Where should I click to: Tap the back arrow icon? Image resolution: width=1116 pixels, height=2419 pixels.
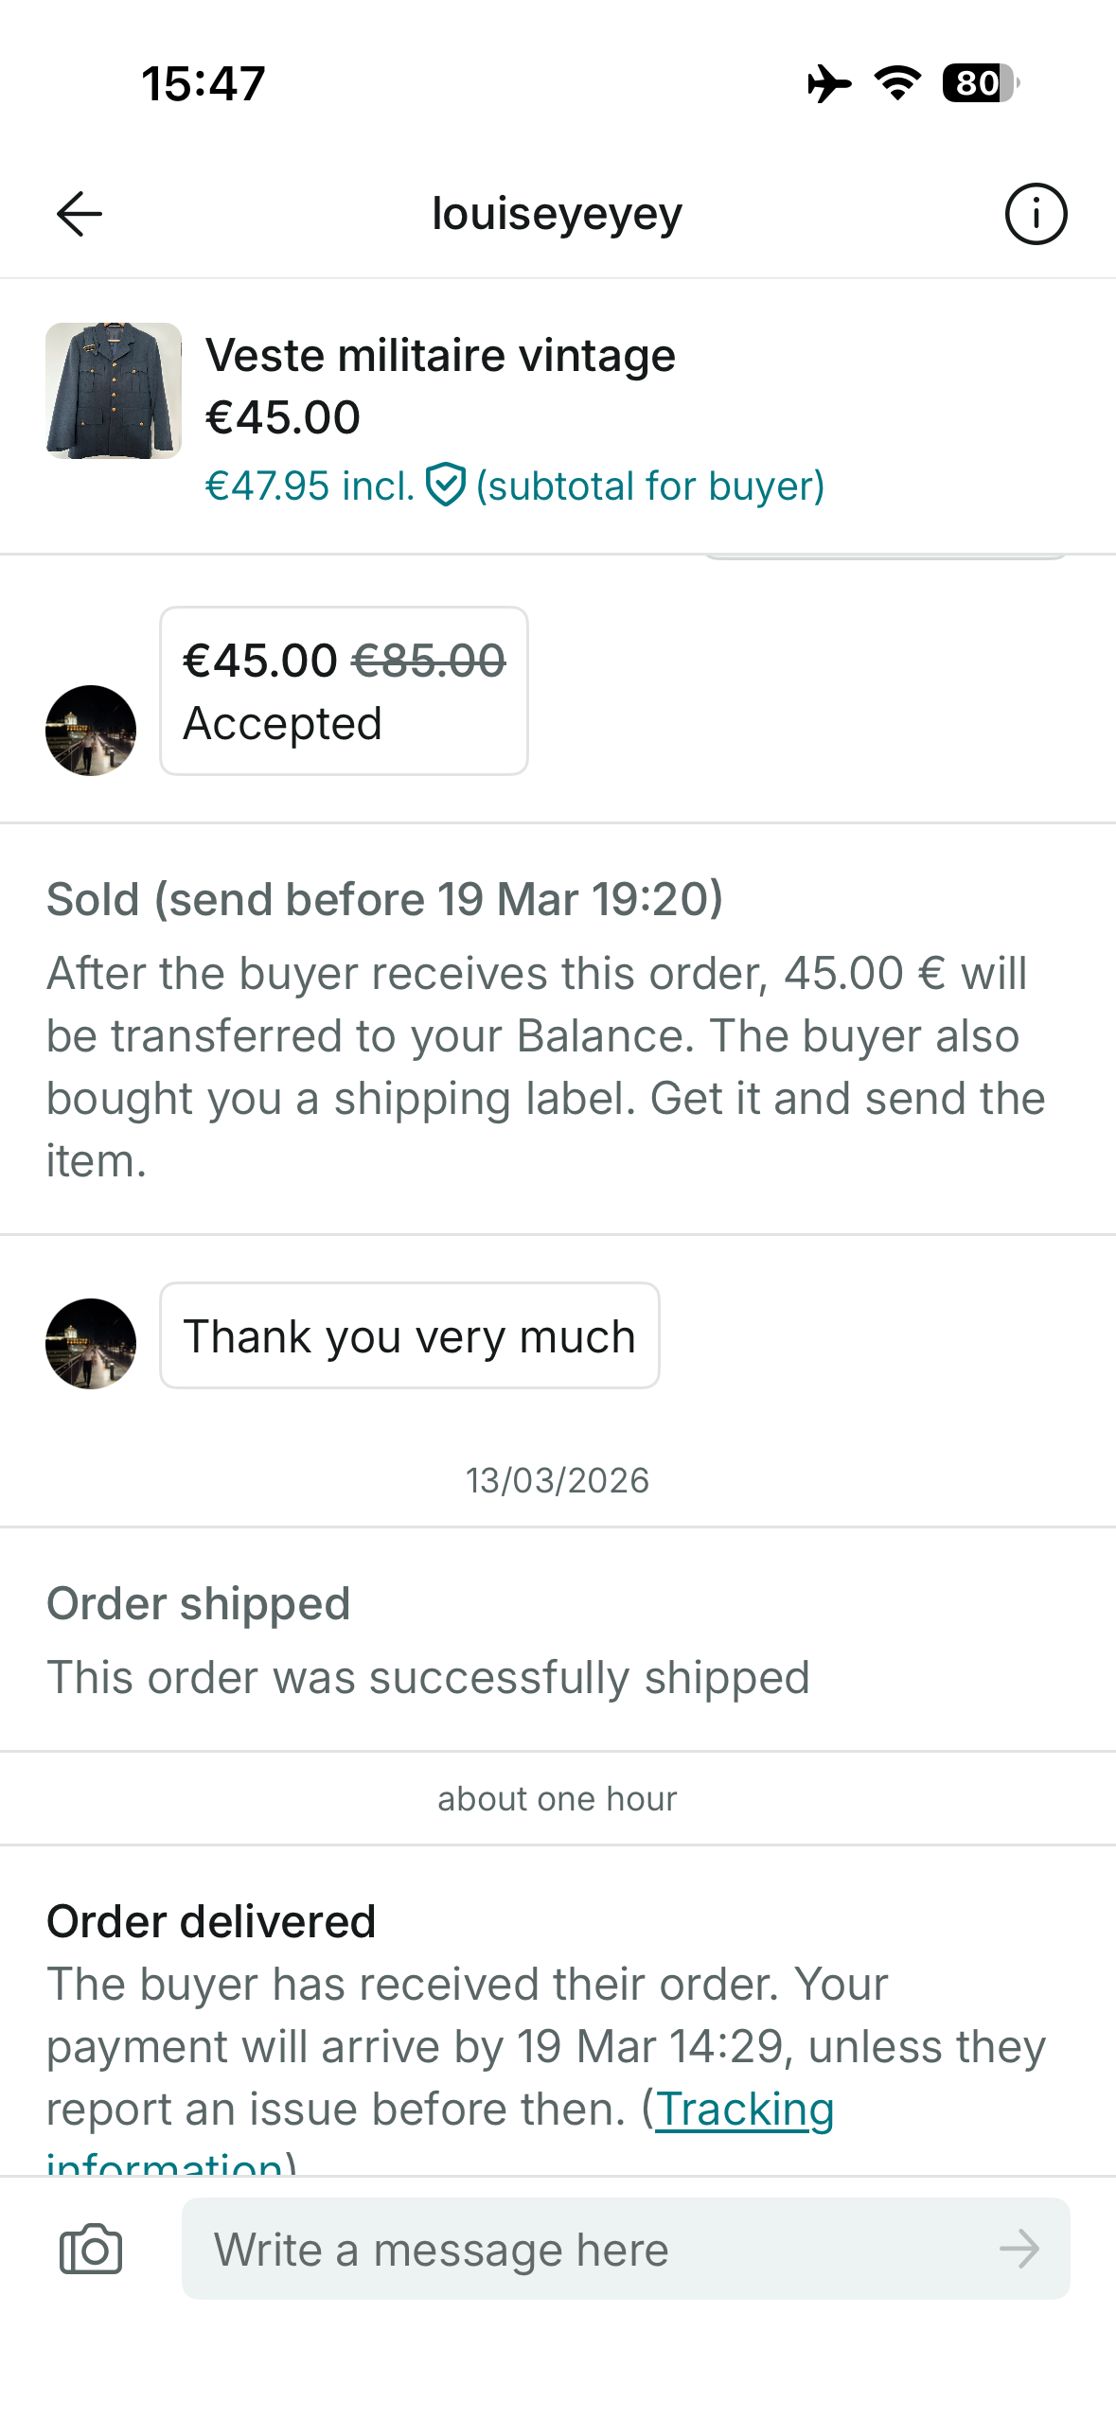coord(80,214)
